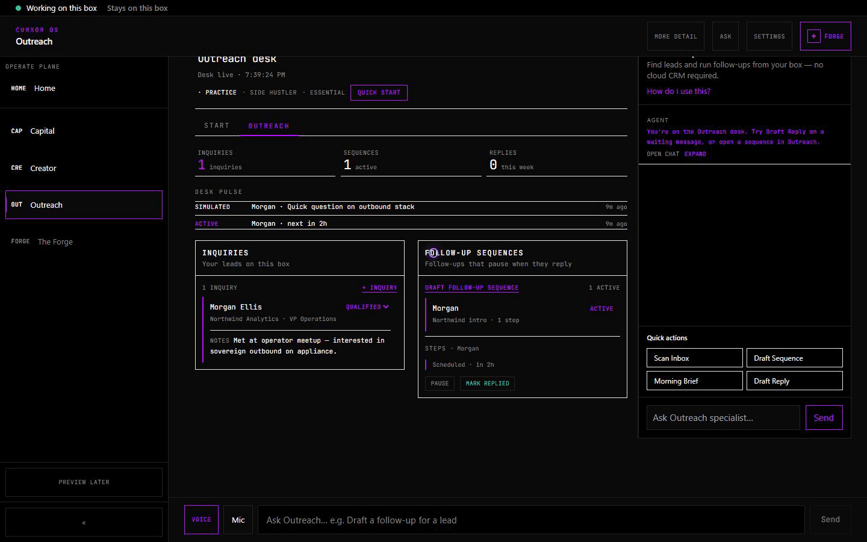Click the PREVIEW LATER button
Image resolution: width=867 pixels, height=542 pixels.
point(84,482)
